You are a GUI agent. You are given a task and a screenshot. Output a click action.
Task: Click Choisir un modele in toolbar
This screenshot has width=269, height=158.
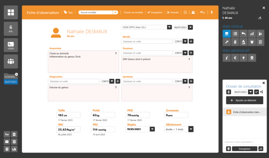[x=133, y=12]
